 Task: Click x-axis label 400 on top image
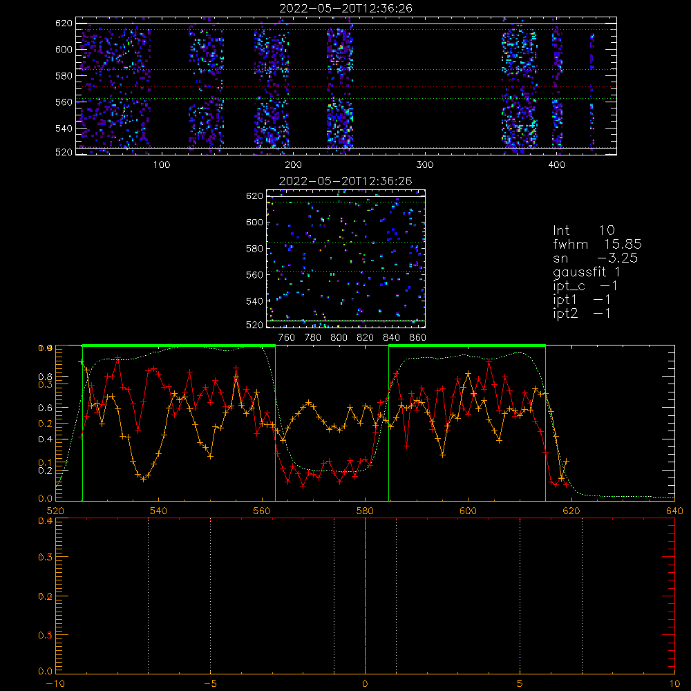(x=556, y=165)
